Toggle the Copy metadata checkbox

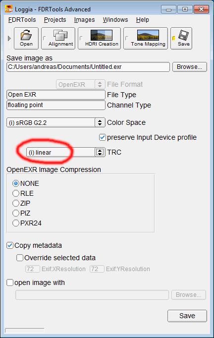point(10,245)
